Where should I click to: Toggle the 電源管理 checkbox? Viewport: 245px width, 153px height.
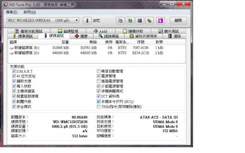(x=98, y=76)
